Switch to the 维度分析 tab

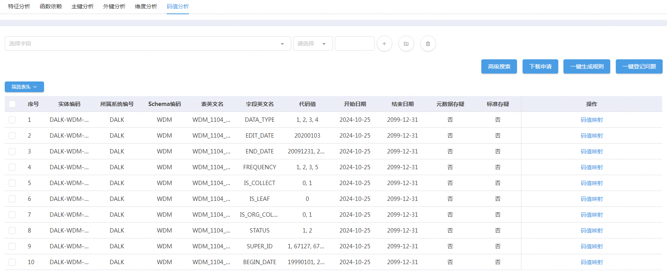(146, 6)
